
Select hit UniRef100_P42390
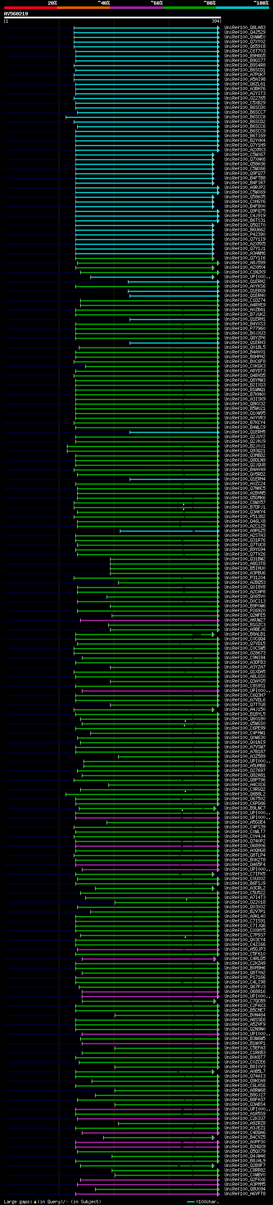245,235
